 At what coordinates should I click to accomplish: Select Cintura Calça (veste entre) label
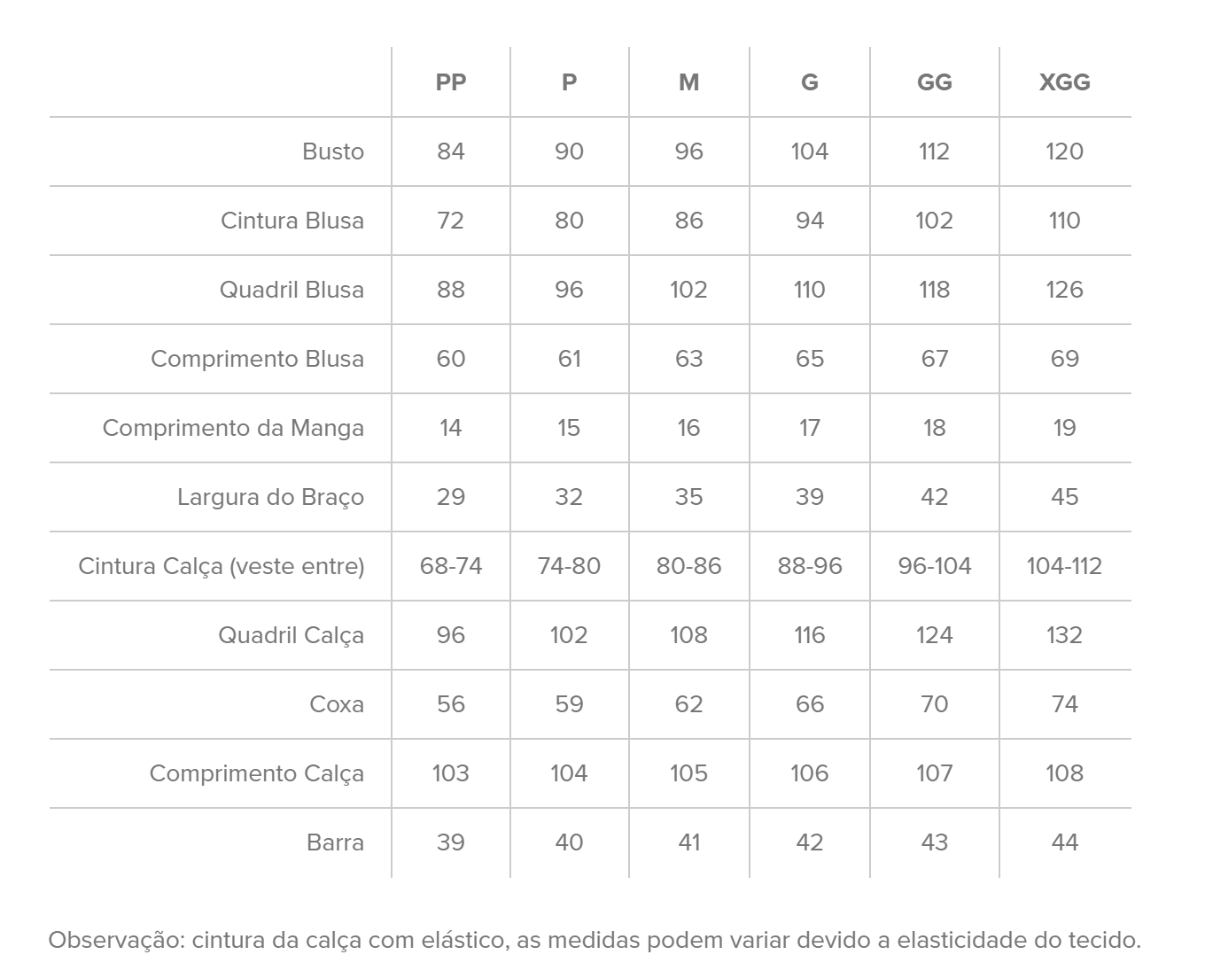(222, 566)
